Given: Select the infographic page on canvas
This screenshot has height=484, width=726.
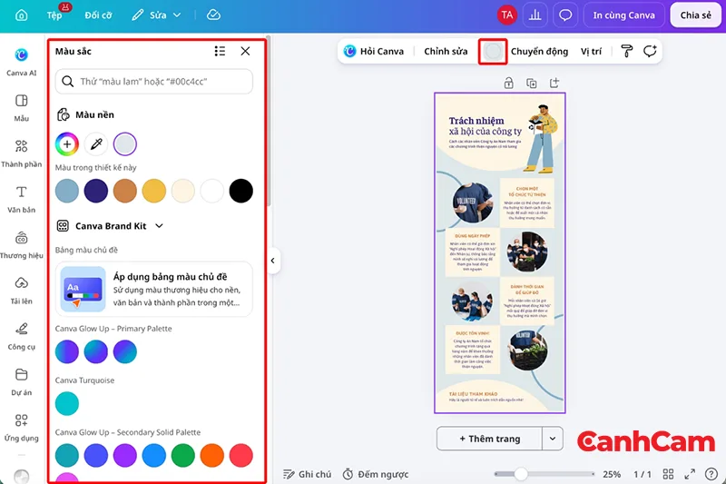Looking at the screenshot, I should point(500,252).
